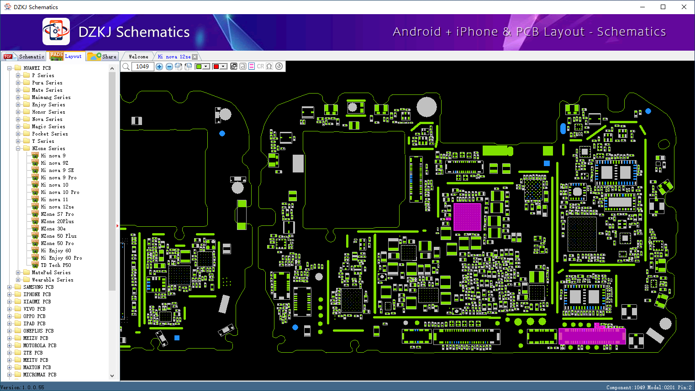The image size is (695, 391).
Task: Expand the MatePad Series folder
Action: tap(18, 272)
